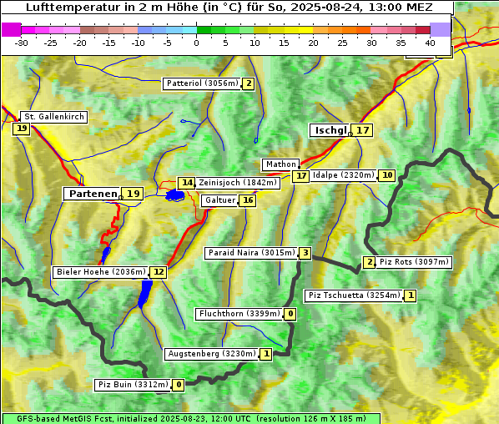Select the St. Gallenkirch place label
The image size is (499, 424).
tap(53, 117)
